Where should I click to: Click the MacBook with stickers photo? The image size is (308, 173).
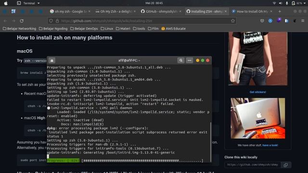pyautogui.click(x=258, y=118)
